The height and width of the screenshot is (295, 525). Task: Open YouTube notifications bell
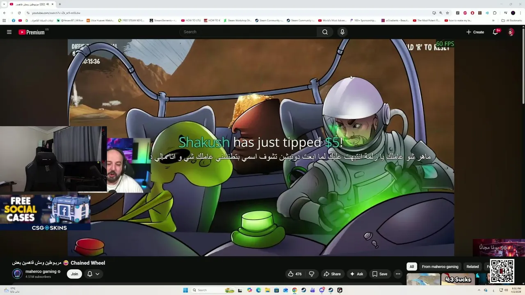point(495,32)
